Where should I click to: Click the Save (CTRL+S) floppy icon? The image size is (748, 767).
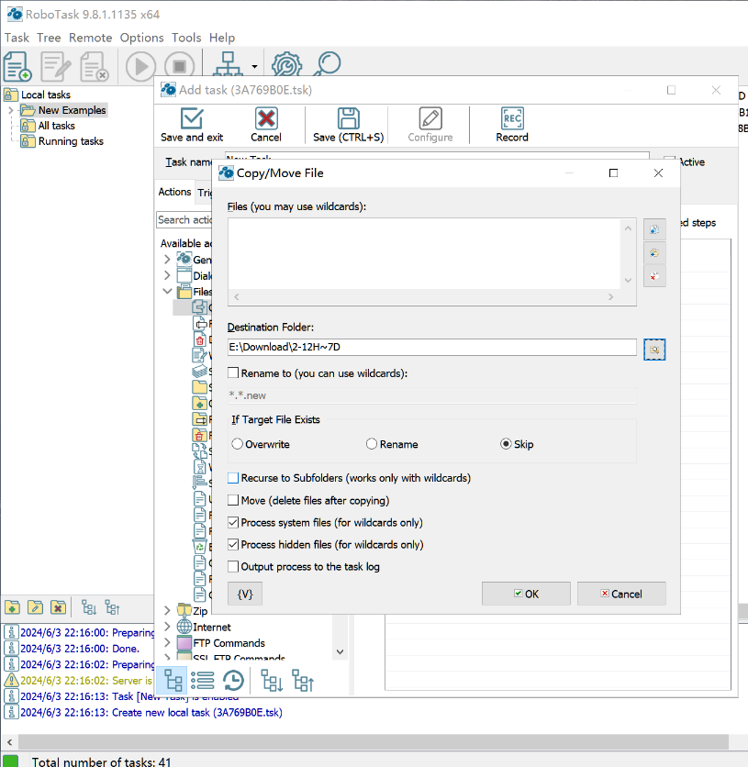pyautogui.click(x=348, y=119)
